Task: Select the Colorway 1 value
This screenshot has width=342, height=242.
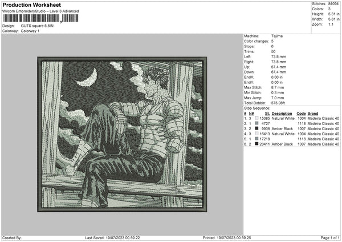Action: click(x=30, y=31)
